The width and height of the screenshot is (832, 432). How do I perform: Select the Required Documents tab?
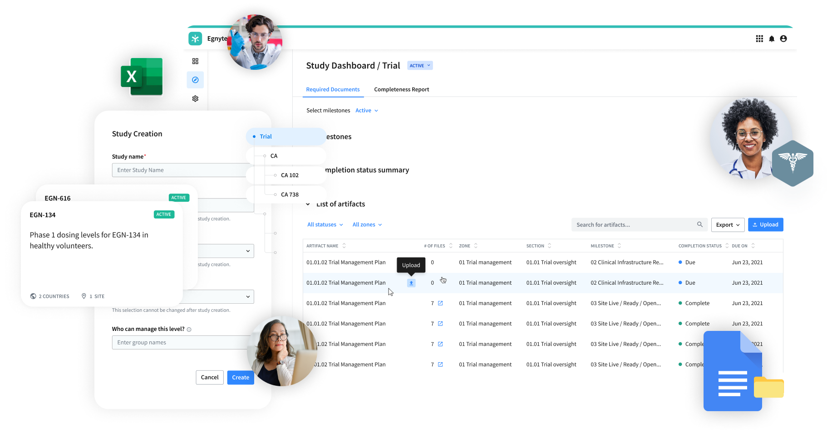[333, 90]
